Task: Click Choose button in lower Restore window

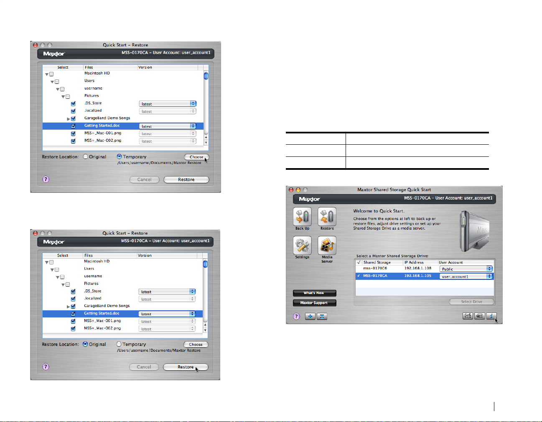Action: tap(196, 345)
